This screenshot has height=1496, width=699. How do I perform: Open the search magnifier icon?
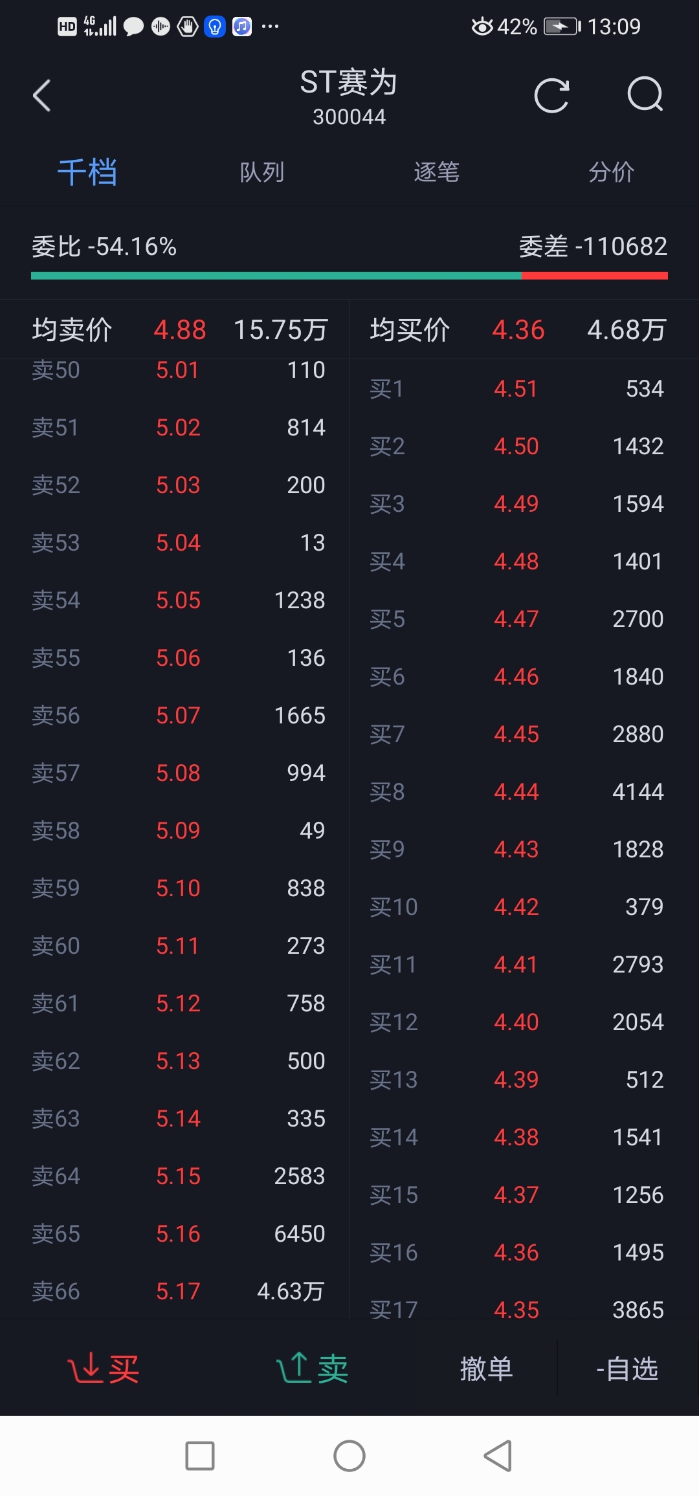pyautogui.click(x=645, y=95)
